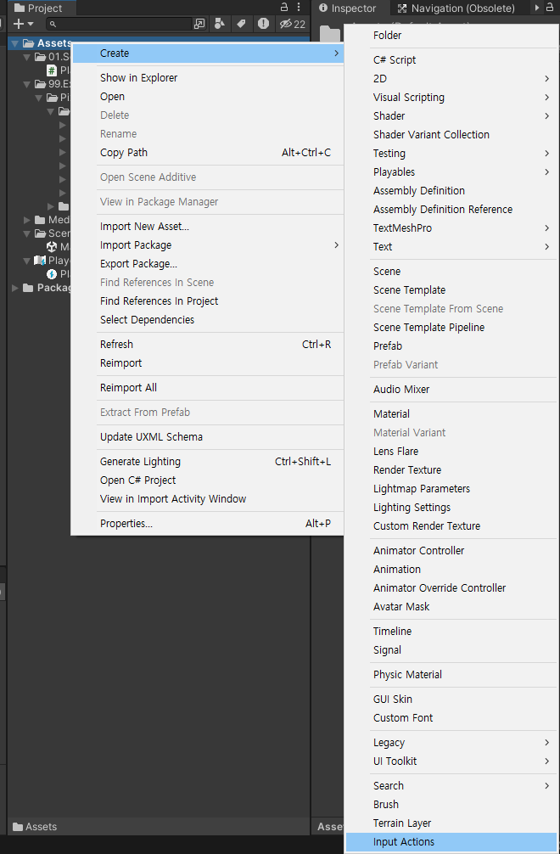Click the add asset plus button
Viewport: 560px width, 854px height.
pos(19,24)
